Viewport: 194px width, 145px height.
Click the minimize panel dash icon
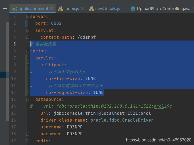[x=5, y=8]
